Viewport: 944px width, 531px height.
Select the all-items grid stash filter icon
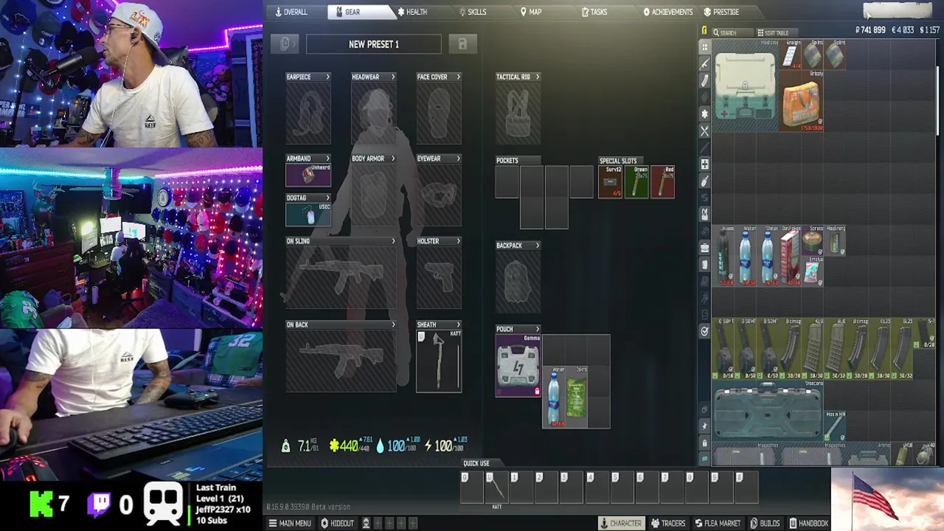pos(704,47)
